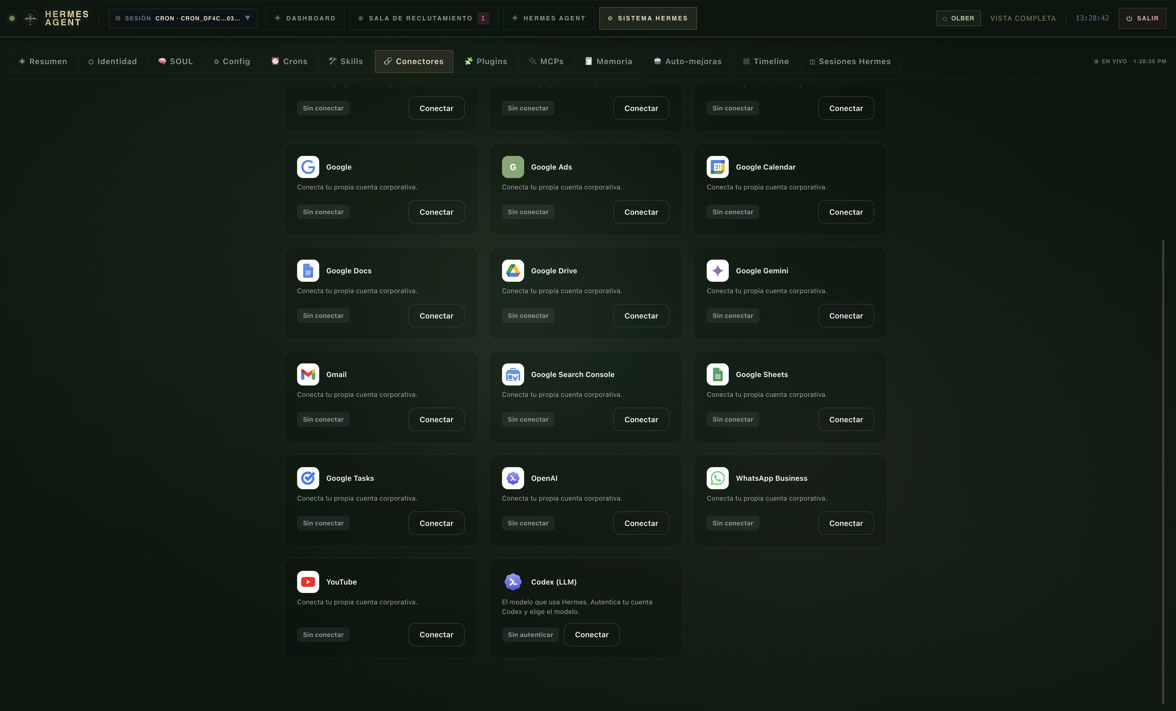Click Conectar for Google Drive
Viewport: 1176px width, 711px height.
(x=641, y=315)
